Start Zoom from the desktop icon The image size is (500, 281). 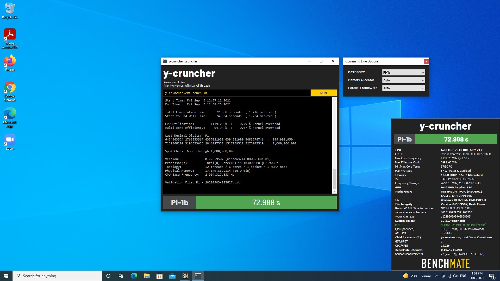pyautogui.click(x=10, y=142)
